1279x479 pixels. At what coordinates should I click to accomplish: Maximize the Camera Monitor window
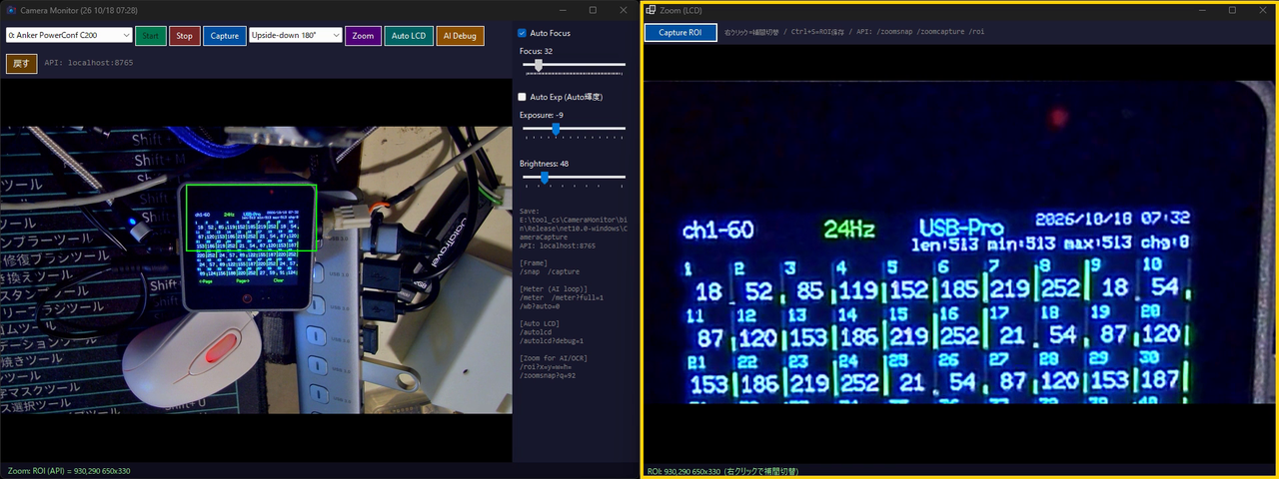[x=593, y=10]
